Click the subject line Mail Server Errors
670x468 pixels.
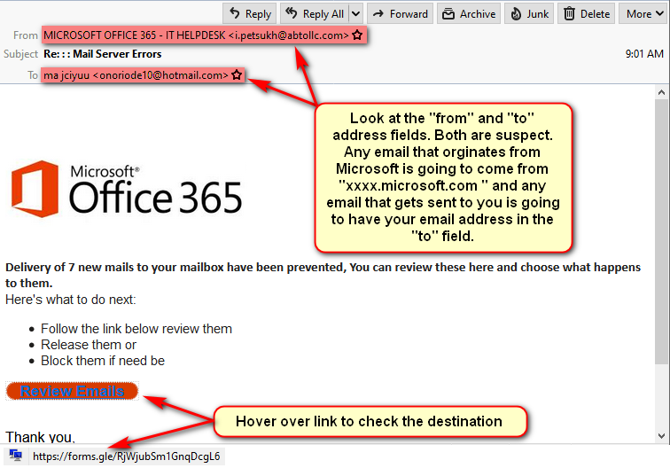103,54
